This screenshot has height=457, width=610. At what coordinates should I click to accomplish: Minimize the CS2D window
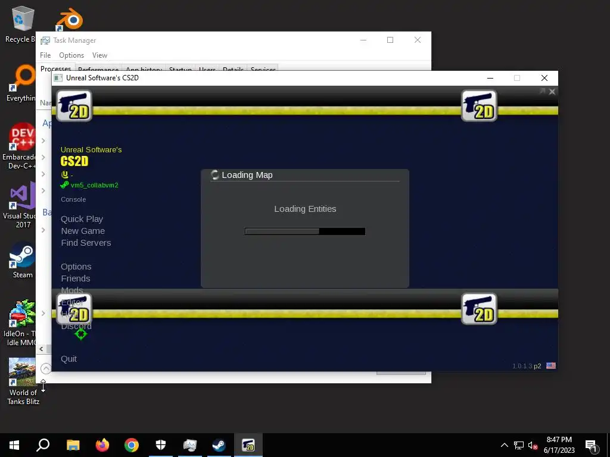(x=490, y=78)
